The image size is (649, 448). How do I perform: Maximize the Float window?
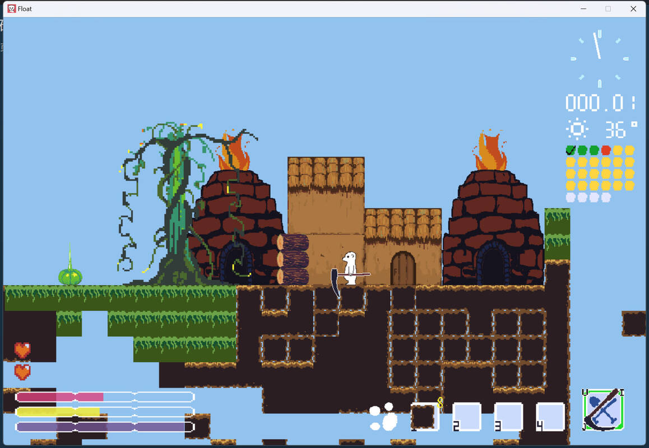click(608, 9)
